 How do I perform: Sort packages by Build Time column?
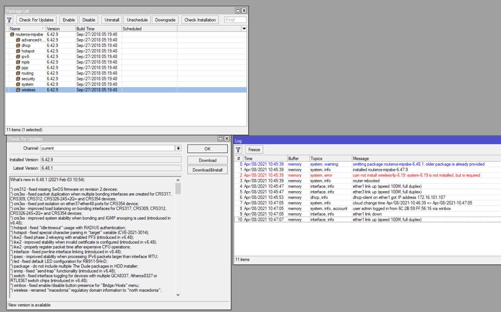[x=98, y=29]
